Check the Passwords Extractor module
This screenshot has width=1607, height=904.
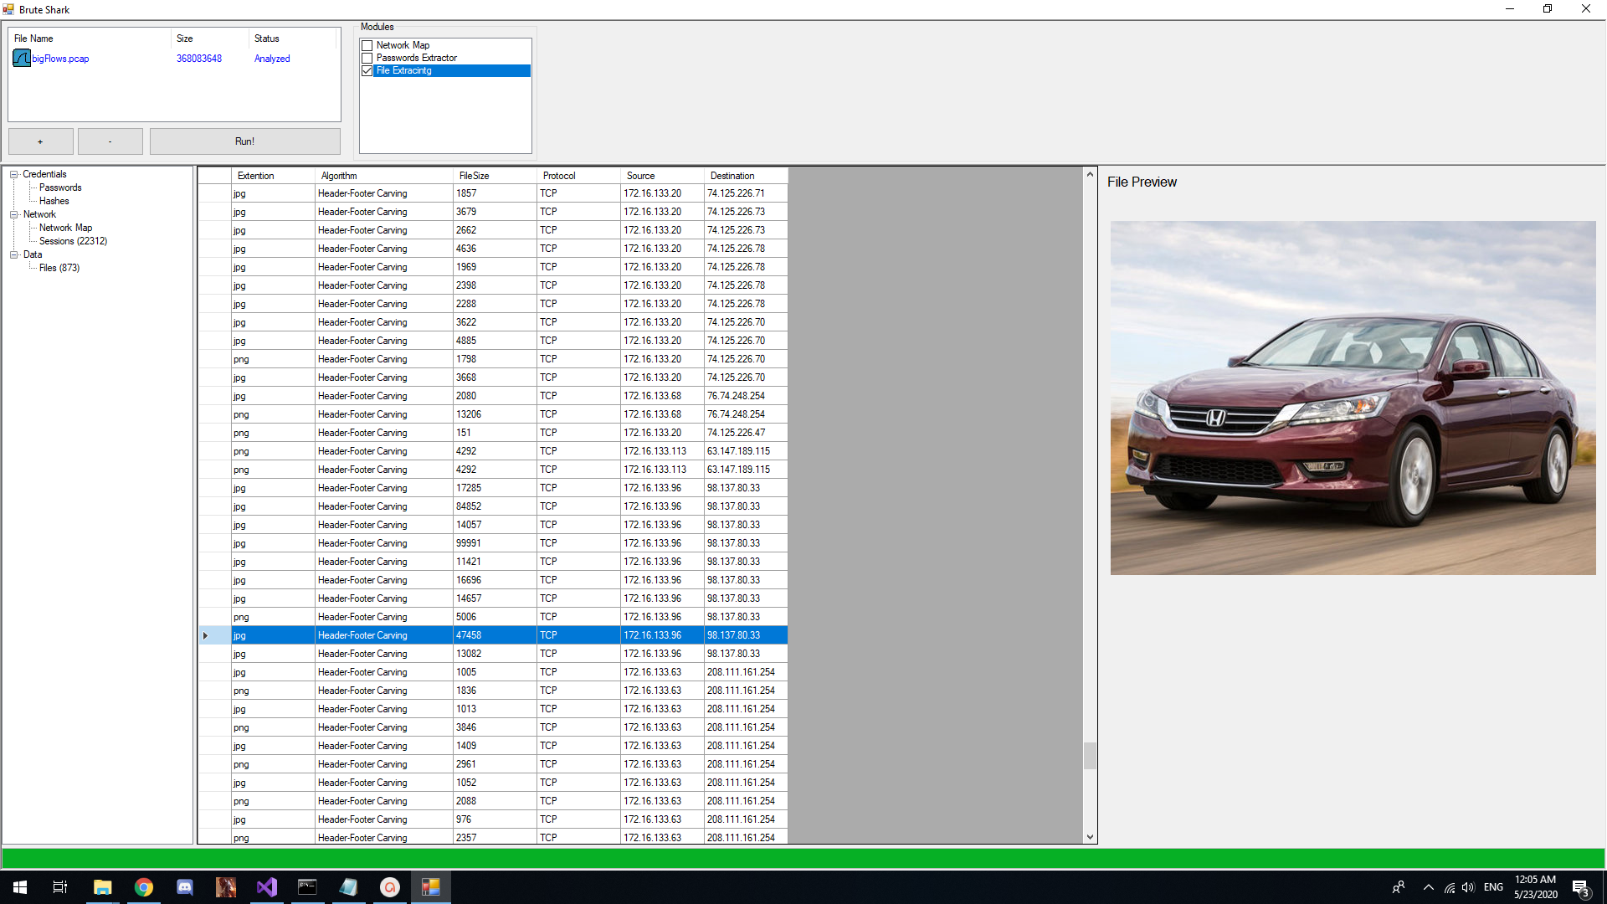tap(367, 58)
